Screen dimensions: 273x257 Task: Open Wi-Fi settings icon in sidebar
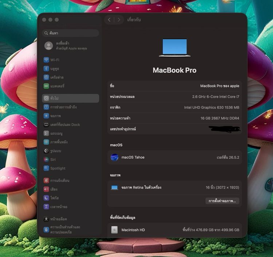coord(46,60)
